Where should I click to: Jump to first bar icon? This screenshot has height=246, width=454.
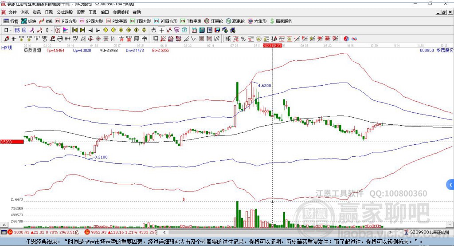pyautogui.click(x=74, y=30)
